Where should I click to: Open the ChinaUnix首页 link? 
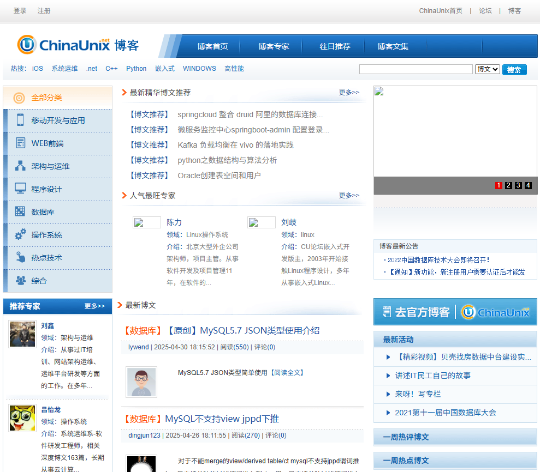coord(441,11)
